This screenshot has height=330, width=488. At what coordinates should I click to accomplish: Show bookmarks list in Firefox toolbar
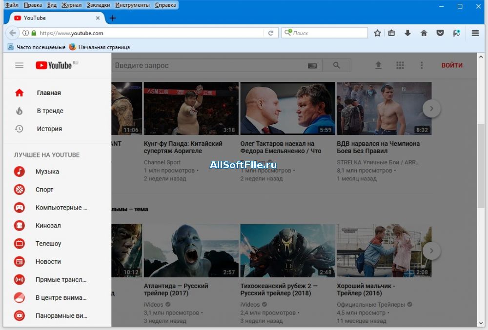pyautogui.click(x=391, y=33)
